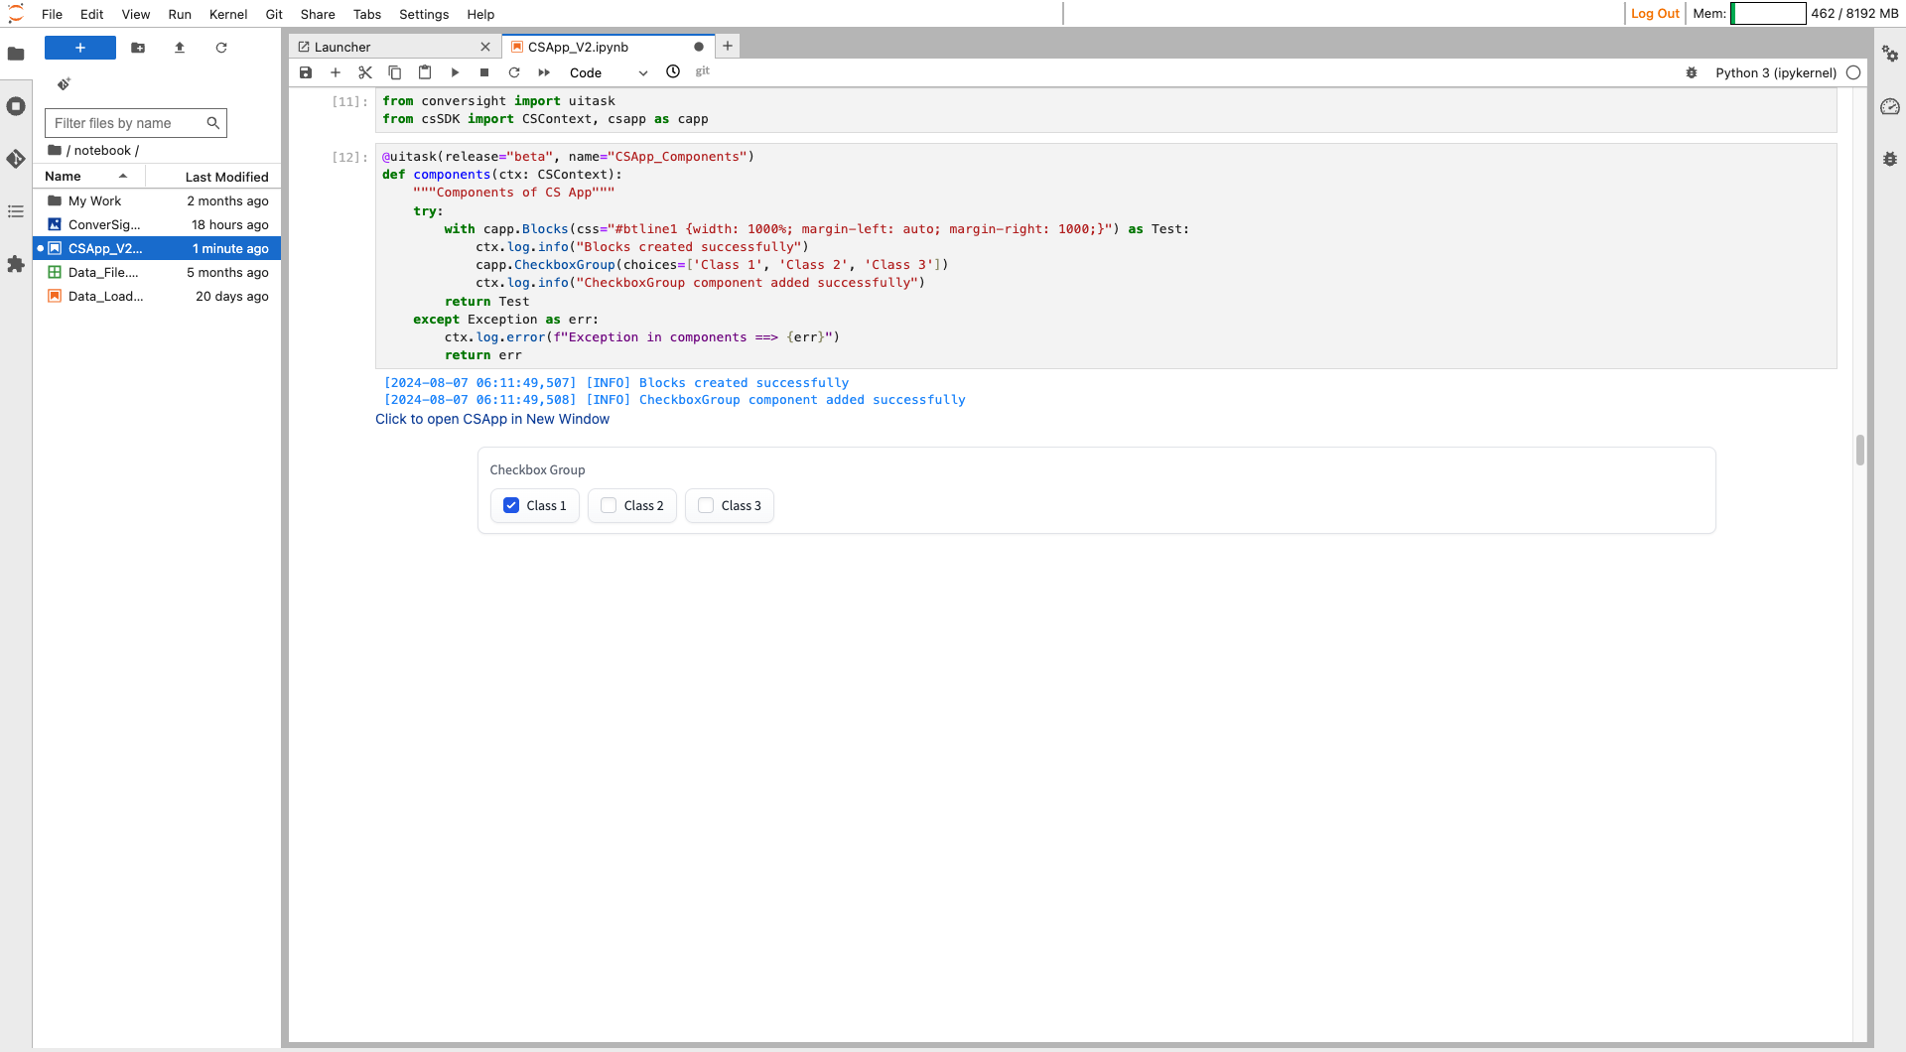Open the File menu
The height and width of the screenshot is (1052, 1906).
[x=53, y=14]
